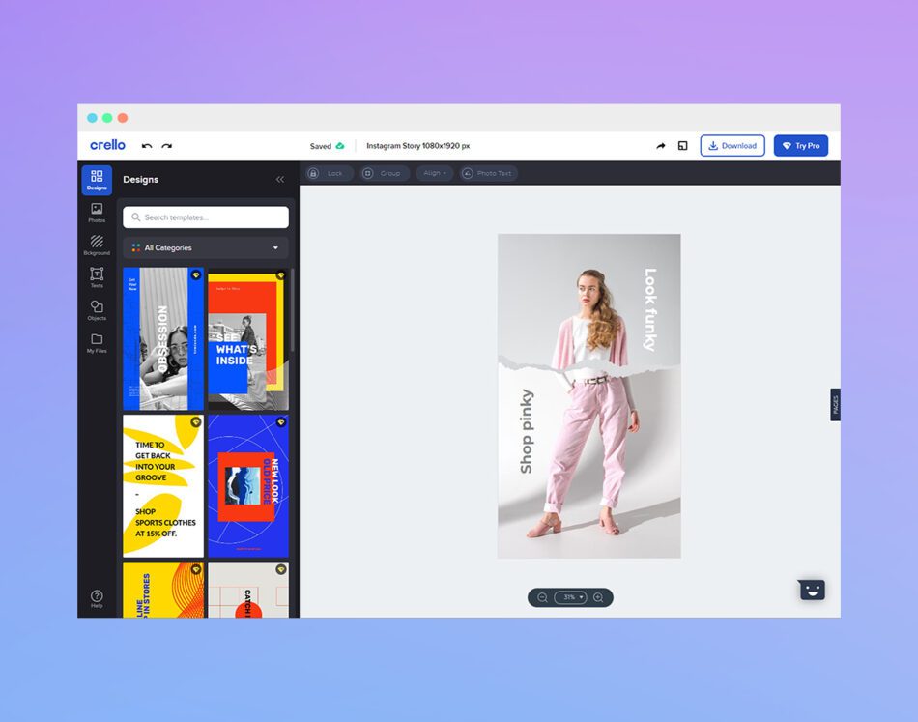Click the share arrow icon
Viewport: 918px width, 722px height.
click(660, 145)
